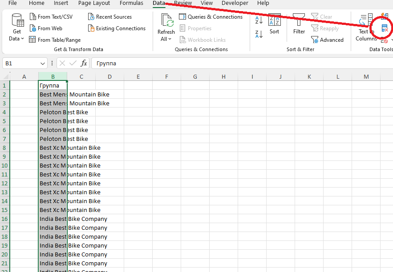Open the Get Data dropdown
Image resolution: width=393 pixels, height=272 pixels.
pyautogui.click(x=17, y=28)
